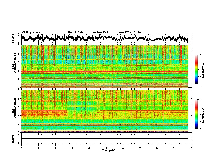Click the time axis tick label '6'
This screenshot has height=166, width=215.
[x=123, y=148]
